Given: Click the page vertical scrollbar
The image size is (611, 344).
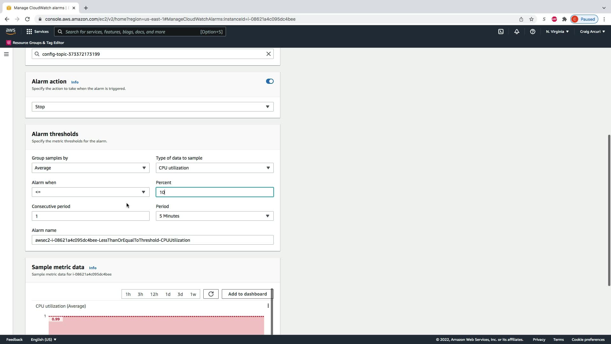Looking at the screenshot, I should click(609, 210).
